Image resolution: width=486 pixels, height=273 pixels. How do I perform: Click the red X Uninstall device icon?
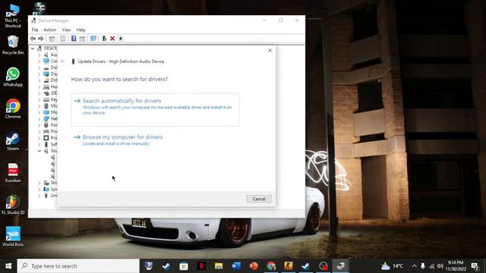pyautogui.click(x=112, y=39)
